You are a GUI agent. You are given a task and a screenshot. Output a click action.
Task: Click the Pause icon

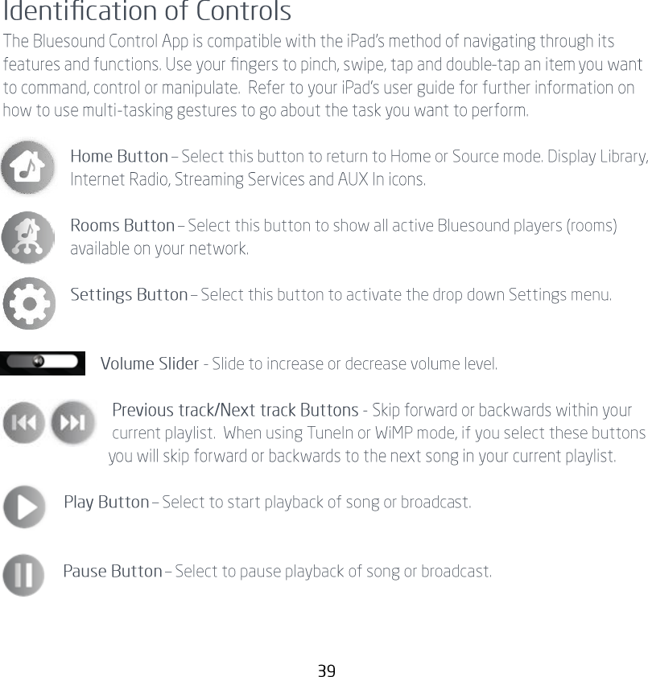[x=23, y=576]
